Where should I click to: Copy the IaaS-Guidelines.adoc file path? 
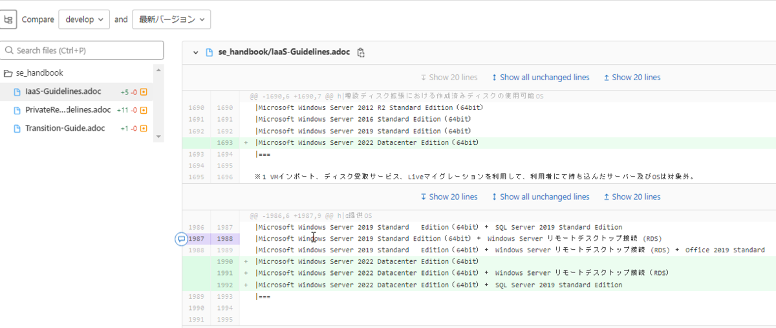361,52
